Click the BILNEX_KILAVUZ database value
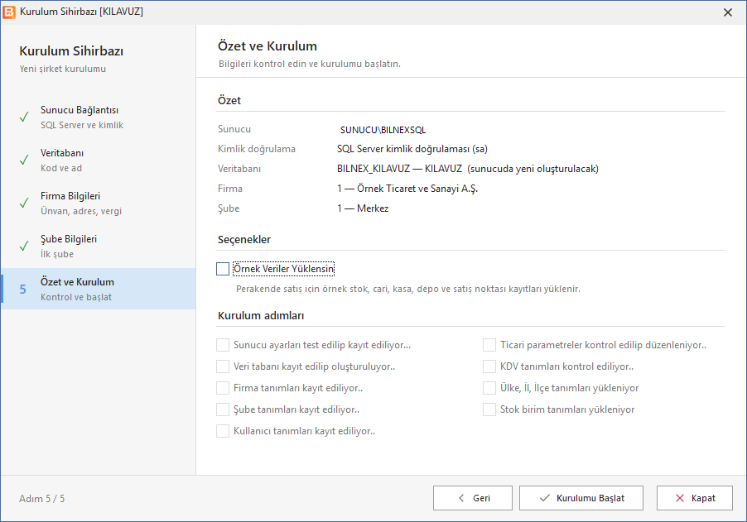 [x=467, y=169]
